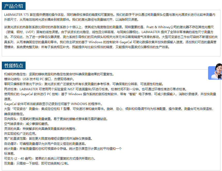Click the paragraph beginning 该激光波长的热膨胀系数
This screenshot has height=171, width=222.
[111, 37]
